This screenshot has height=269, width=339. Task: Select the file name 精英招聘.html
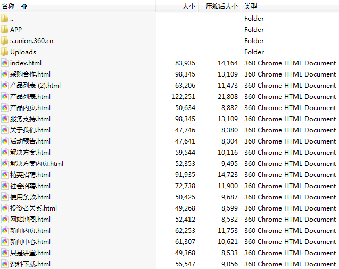click(30, 175)
